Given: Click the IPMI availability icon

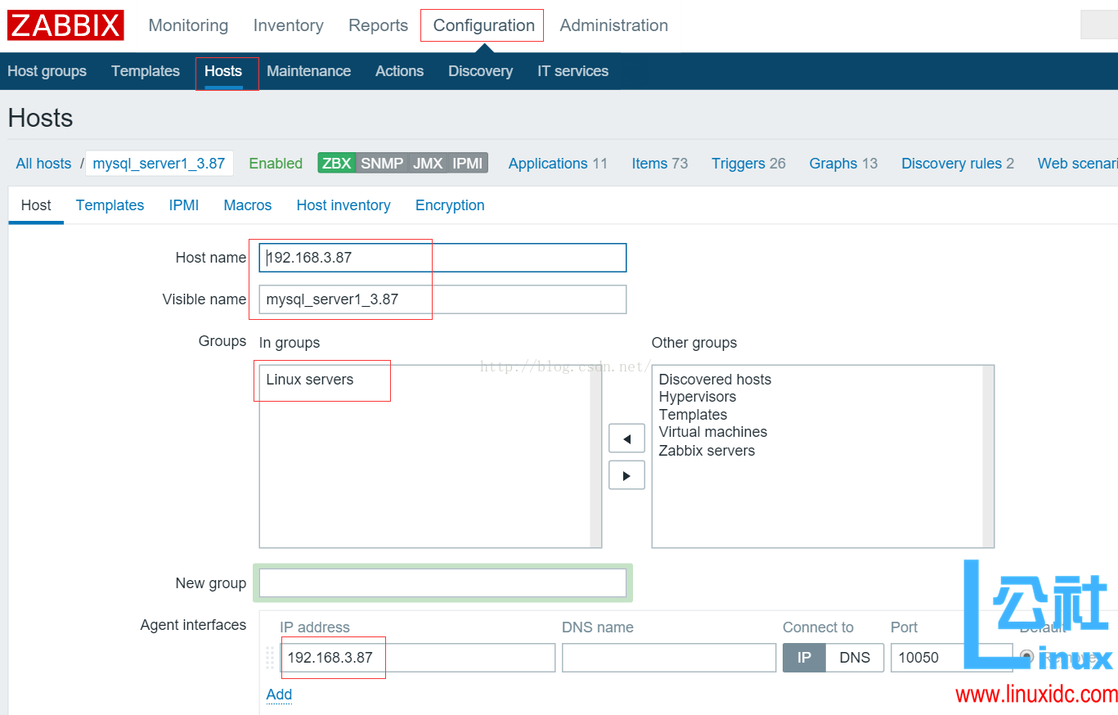Looking at the screenshot, I should (x=466, y=163).
